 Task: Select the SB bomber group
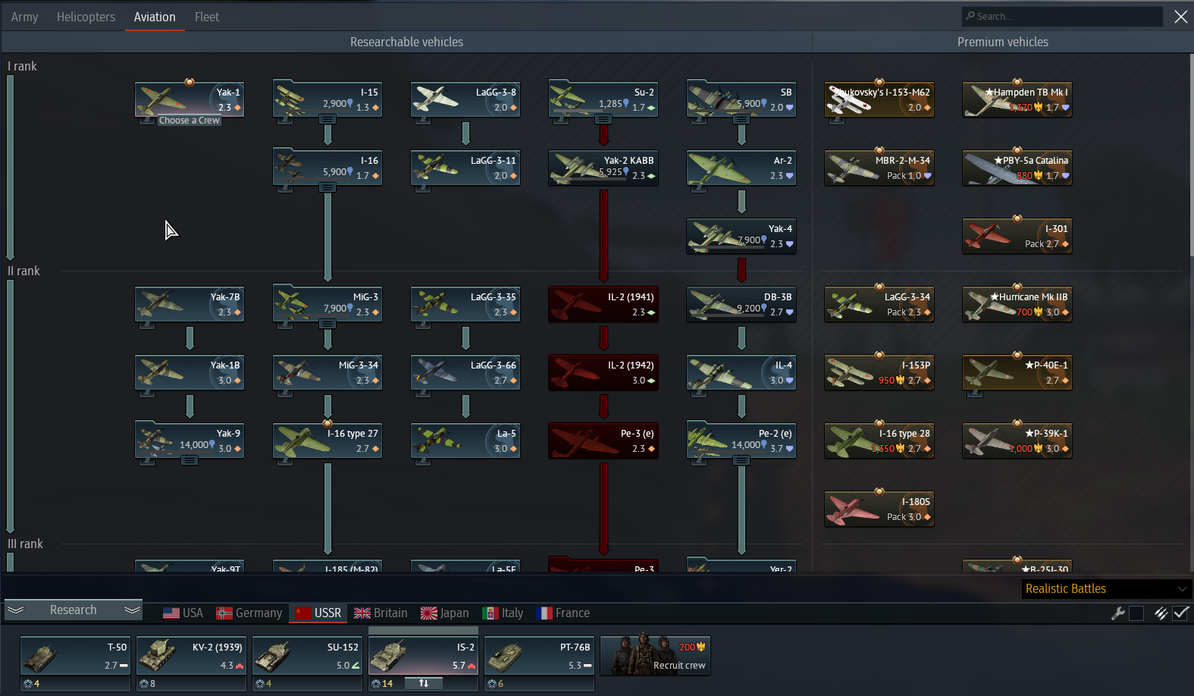point(741,99)
